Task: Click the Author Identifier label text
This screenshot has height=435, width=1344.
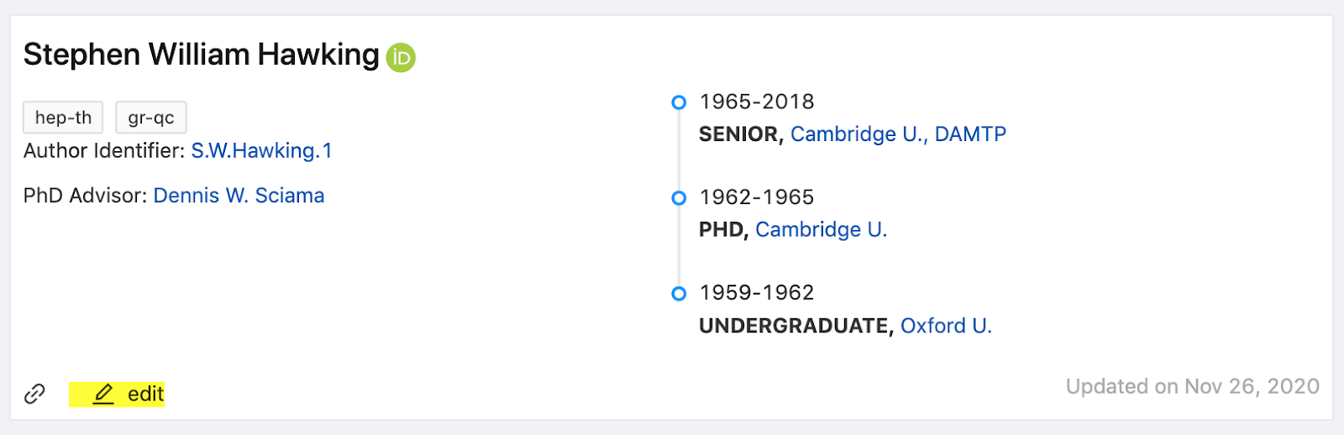Action: [103, 151]
